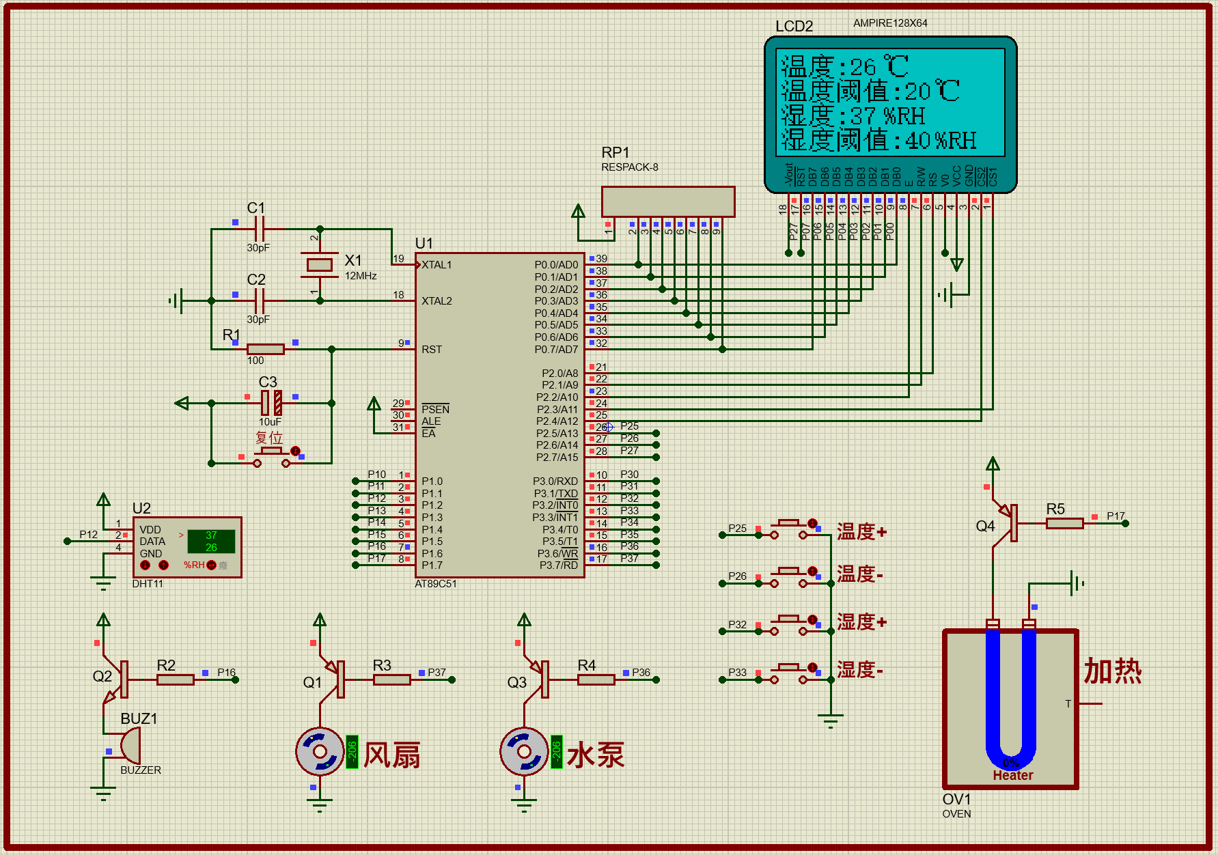Image resolution: width=1218 pixels, height=855 pixels.
Task: Click the P12 terminal label at DHT11
Action: [89, 535]
